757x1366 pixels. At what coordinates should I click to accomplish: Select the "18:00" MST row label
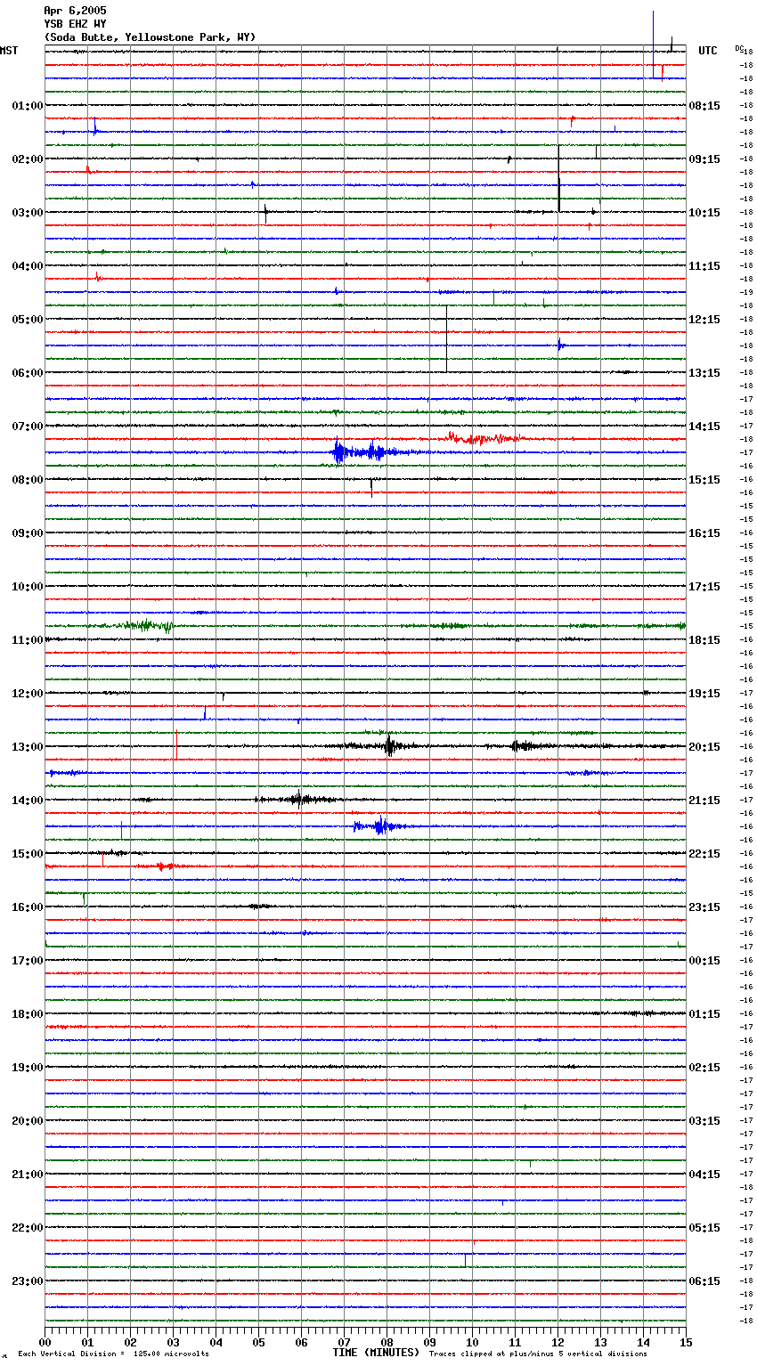pyautogui.click(x=28, y=1014)
